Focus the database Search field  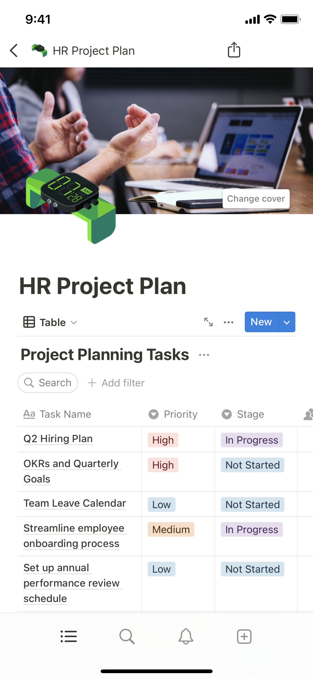tap(48, 383)
